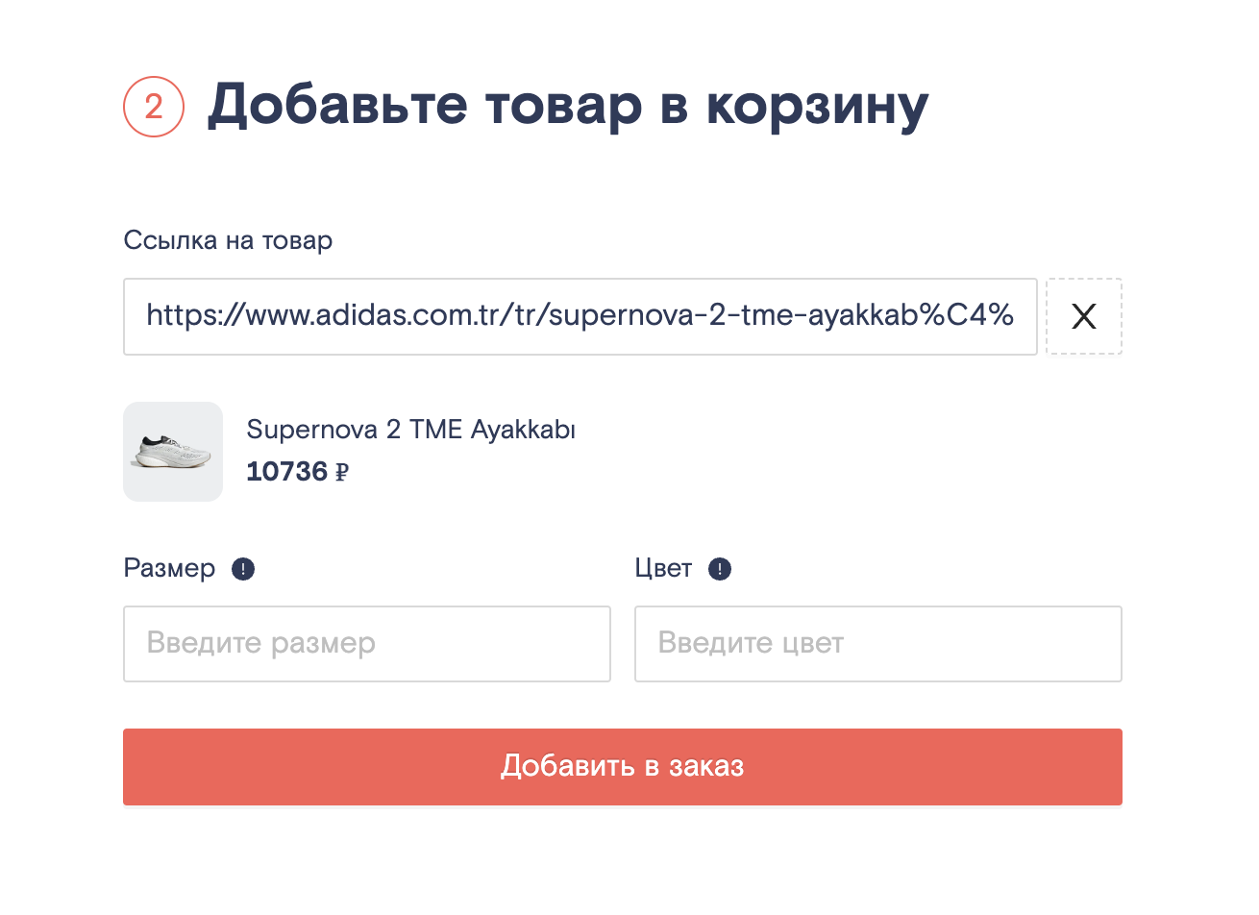Open the white sneaker product thumbnail

(x=173, y=452)
